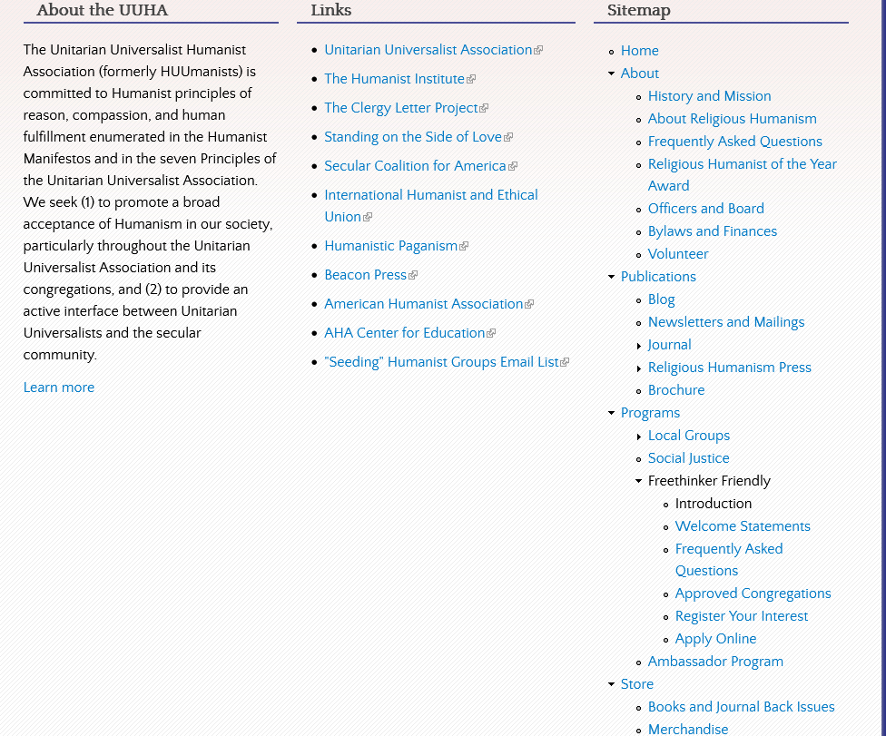886x736 pixels.
Task: Click the external-link icon beside Humanistic Paganism
Action: point(465,246)
